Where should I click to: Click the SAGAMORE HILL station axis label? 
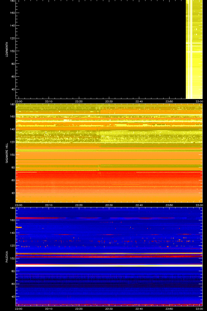7,153
